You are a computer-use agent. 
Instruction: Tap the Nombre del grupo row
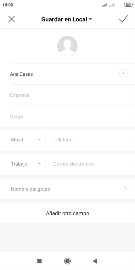click(67, 189)
